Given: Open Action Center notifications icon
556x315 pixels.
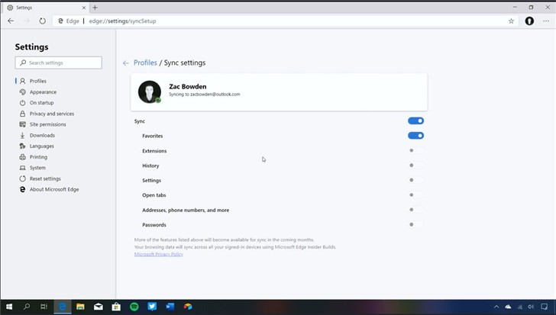Looking at the screenshot, I should point(545,307).
